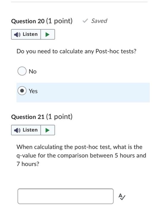Click the Listen button under Question 20
The image size is (159, 208).
[x=26, y=34]
